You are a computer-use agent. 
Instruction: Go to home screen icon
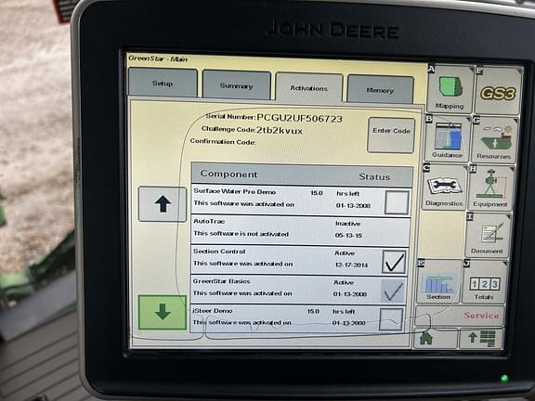(x=436, y=338)
